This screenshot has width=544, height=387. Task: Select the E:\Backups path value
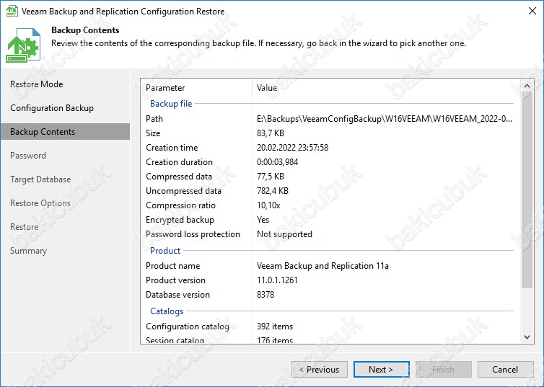385,119
